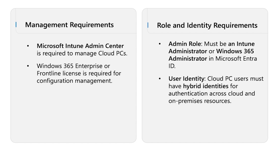Click the bold "hybrid identities" phrase
Screen dimensions: 274x149
[x=205, y=86]
